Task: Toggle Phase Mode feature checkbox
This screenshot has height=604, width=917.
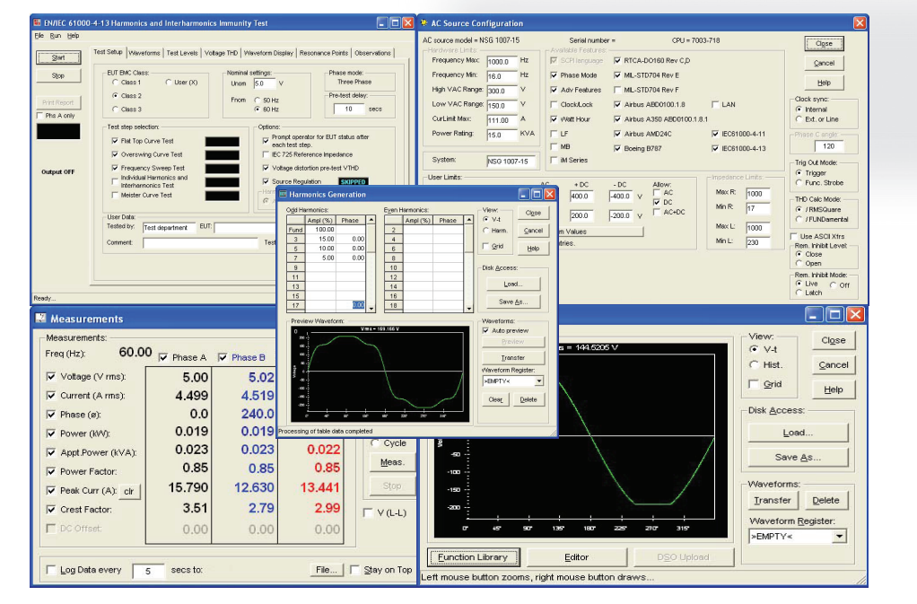Action: [554, 75]
